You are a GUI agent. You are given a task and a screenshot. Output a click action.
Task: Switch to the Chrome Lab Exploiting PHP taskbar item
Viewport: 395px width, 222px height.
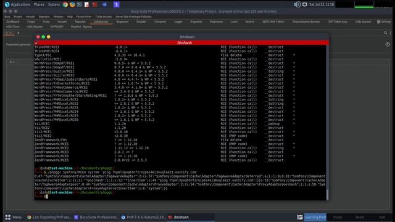coord(49,217)
